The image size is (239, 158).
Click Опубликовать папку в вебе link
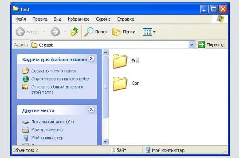point(60,79)
